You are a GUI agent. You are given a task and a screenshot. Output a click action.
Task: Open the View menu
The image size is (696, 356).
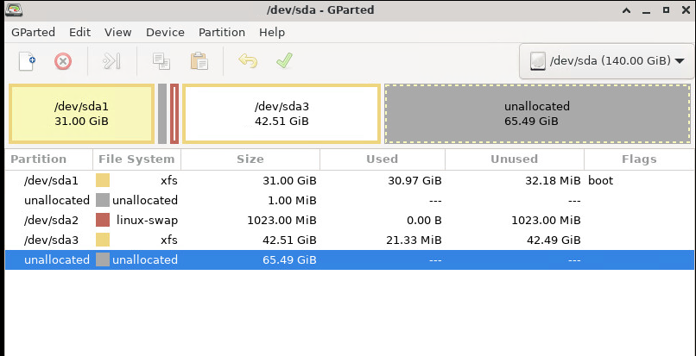click(118, 33)
